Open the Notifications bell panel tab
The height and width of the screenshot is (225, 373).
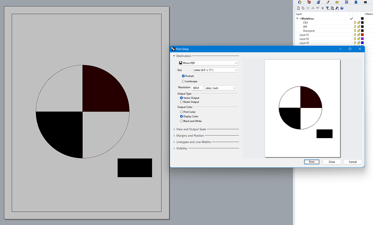coord(356,2)
